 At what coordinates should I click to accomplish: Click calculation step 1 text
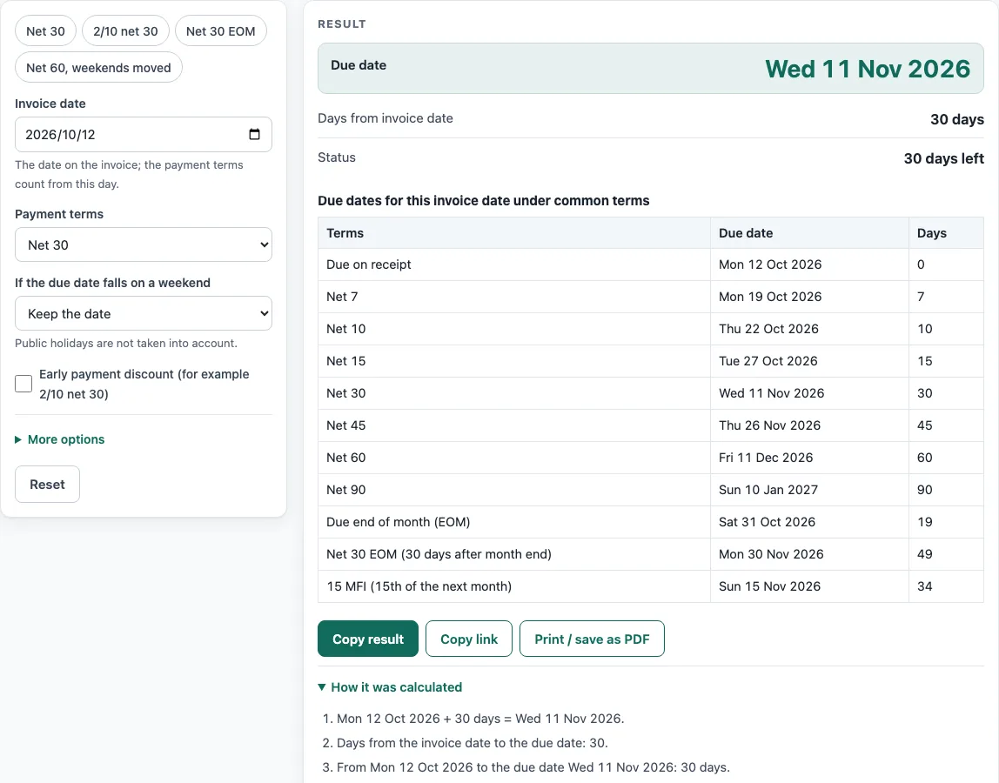pyautogui.click(x=480, y=719)
